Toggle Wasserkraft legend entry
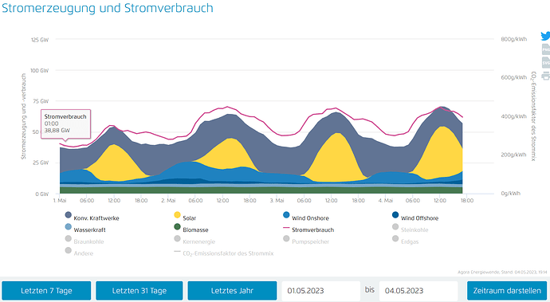Viewport: 550px width, 302px height. [x=85, y=229]
